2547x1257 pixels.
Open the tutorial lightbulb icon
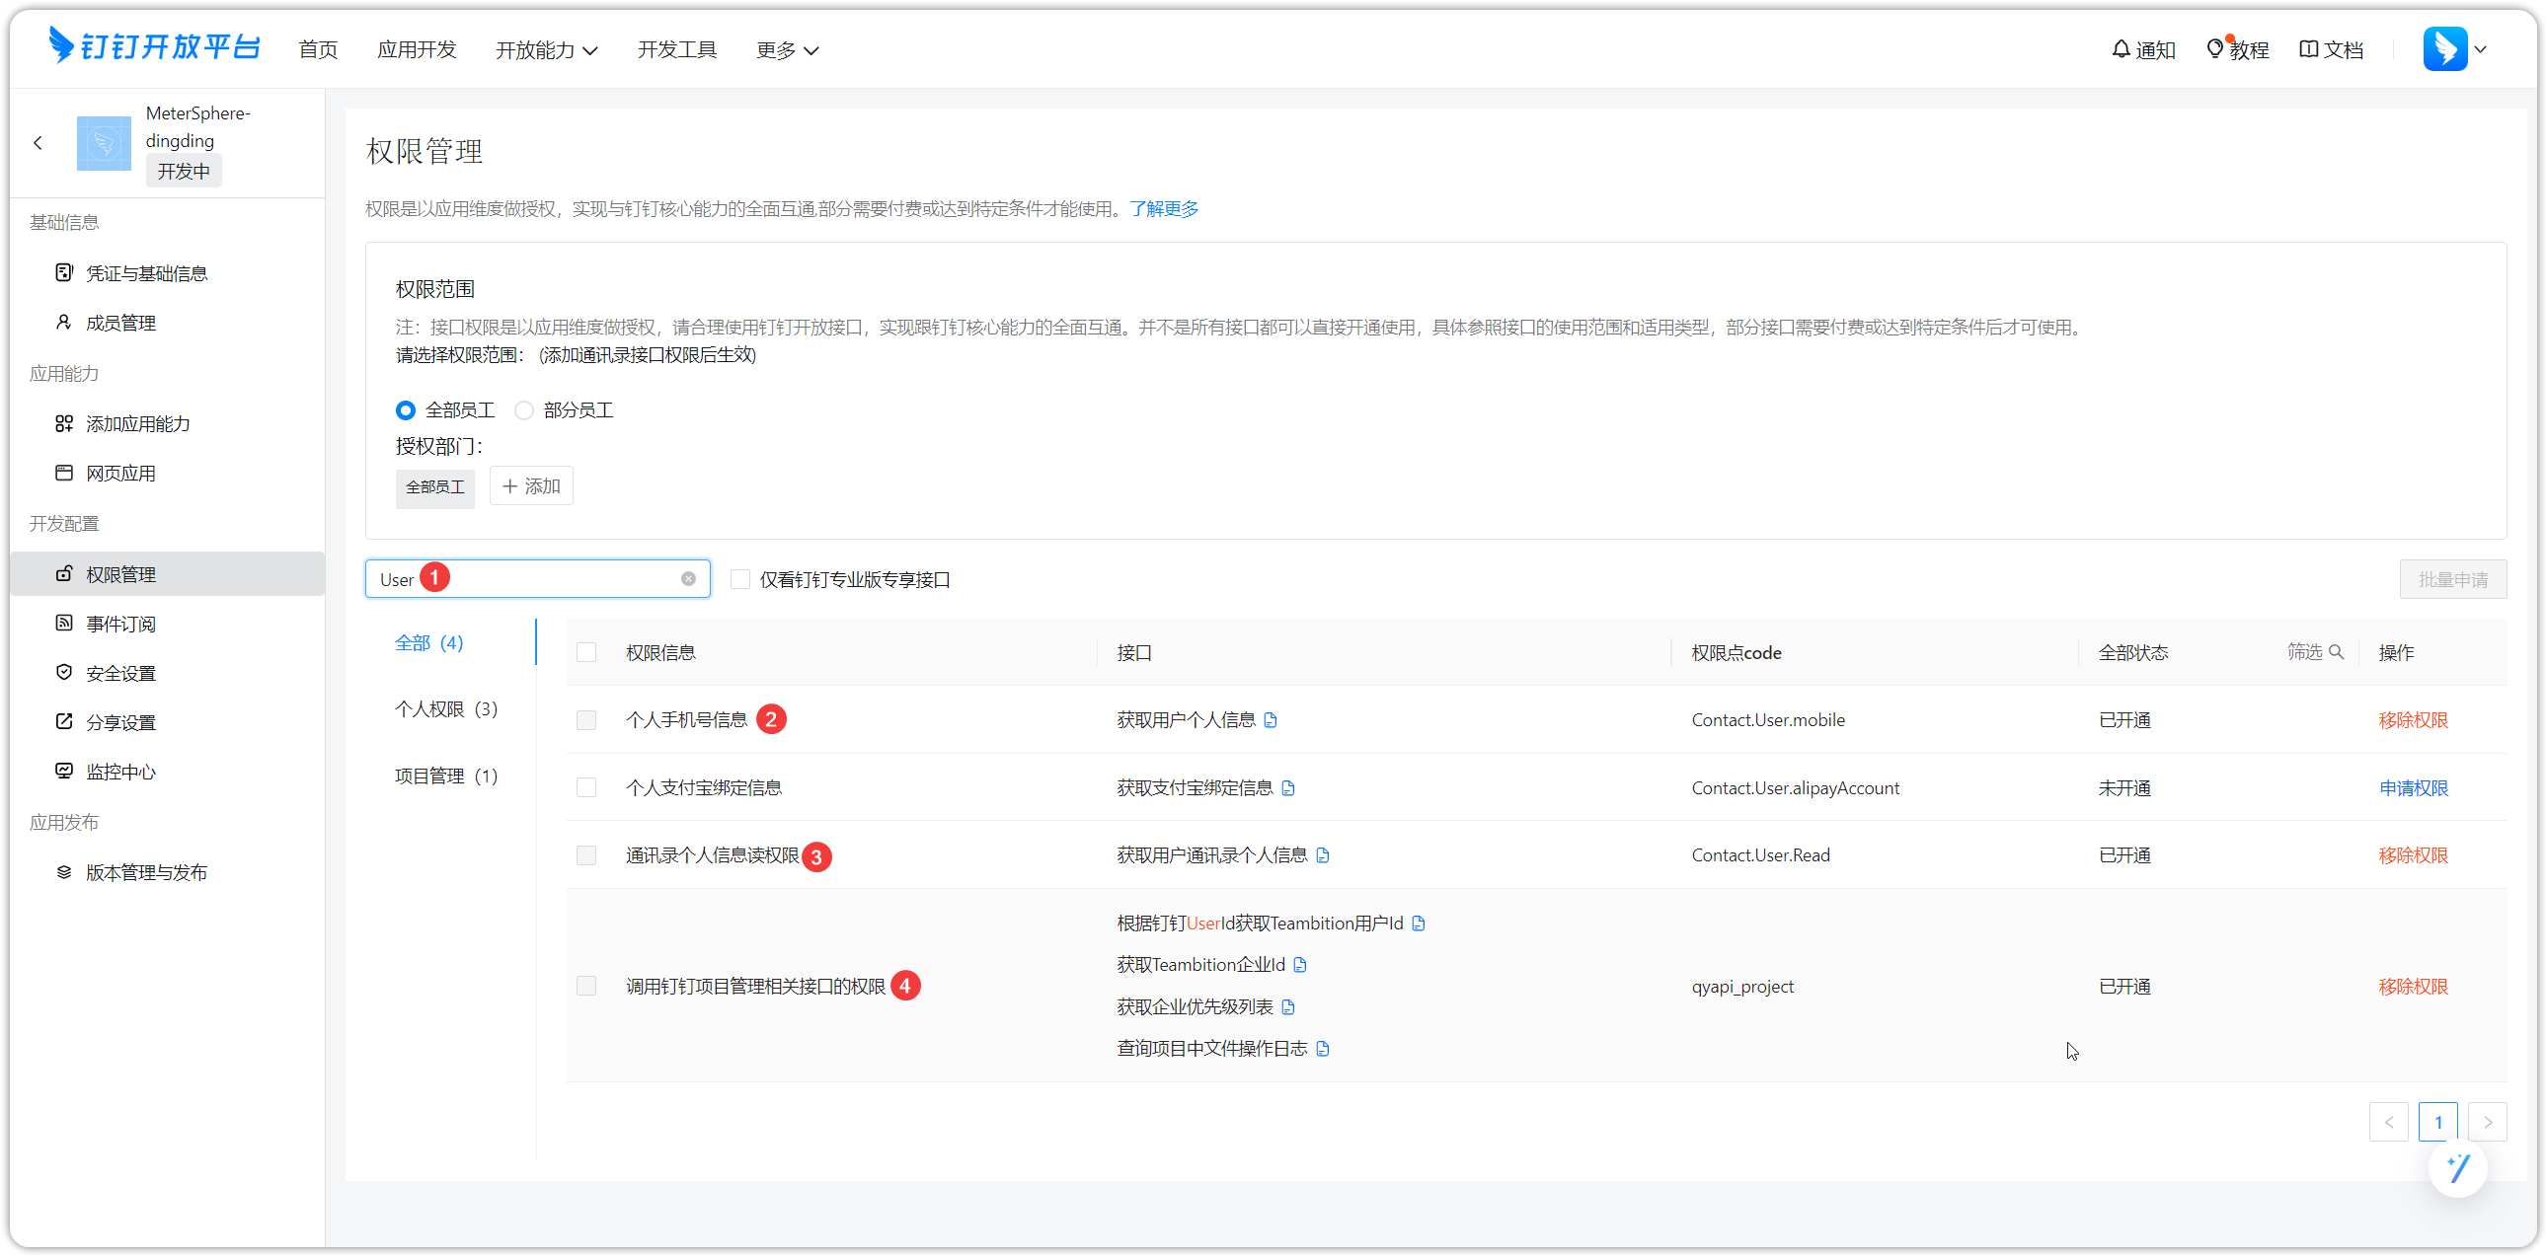(2214, 48)
